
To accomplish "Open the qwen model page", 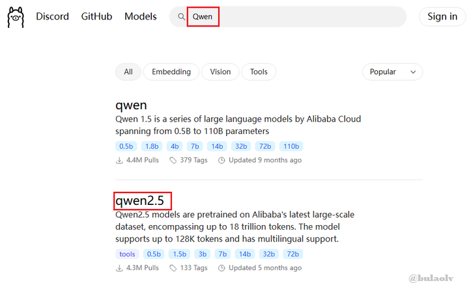I will tap(131, 105).
